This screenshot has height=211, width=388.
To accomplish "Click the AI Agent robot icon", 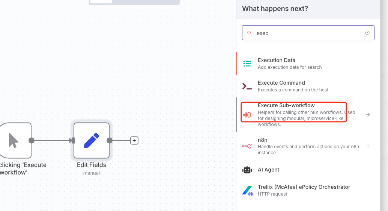I will [x=247, y=170].
